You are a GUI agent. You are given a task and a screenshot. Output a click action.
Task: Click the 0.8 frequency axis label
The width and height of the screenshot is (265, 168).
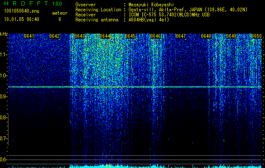tap(3, 118)
